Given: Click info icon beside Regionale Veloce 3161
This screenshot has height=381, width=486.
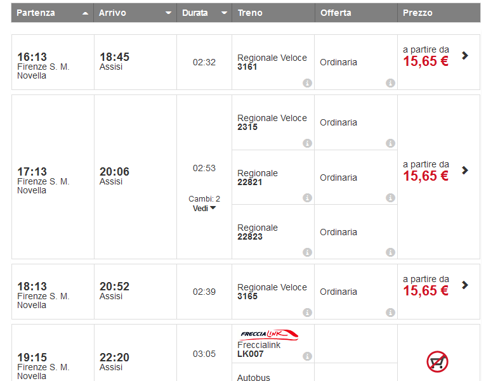Looking at the screenshot, I should click(x=308, y=83).
